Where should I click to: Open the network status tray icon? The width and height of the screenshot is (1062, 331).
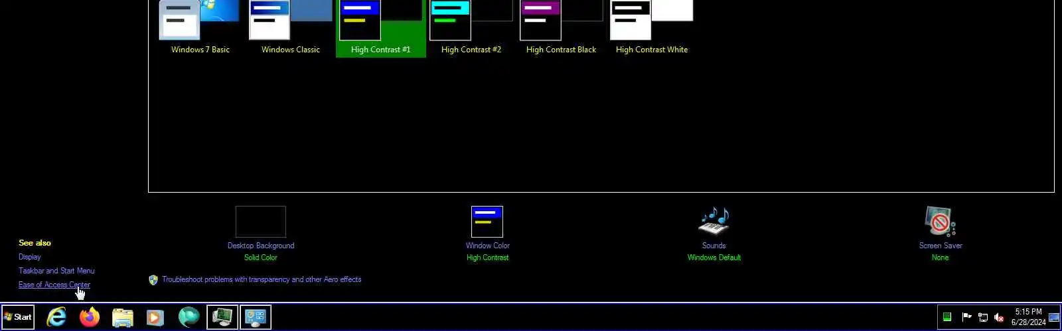click(983, 317)
